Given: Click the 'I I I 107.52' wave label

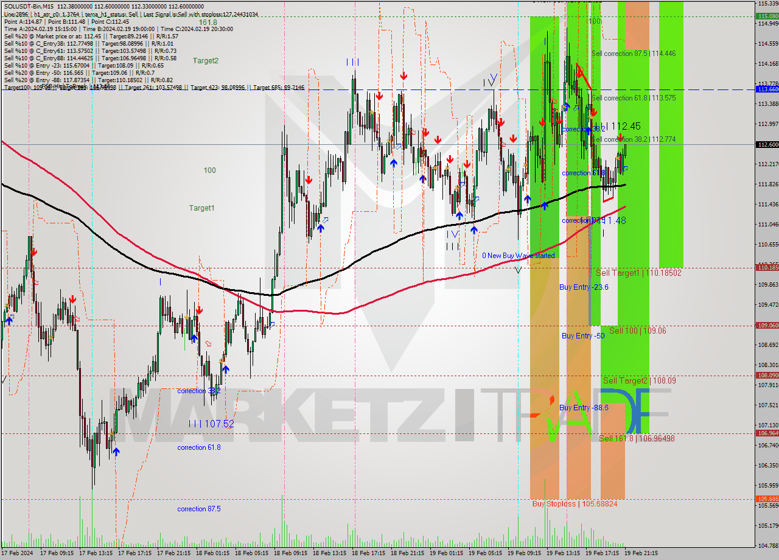Looking at the screenshot, I should point(211,424).
